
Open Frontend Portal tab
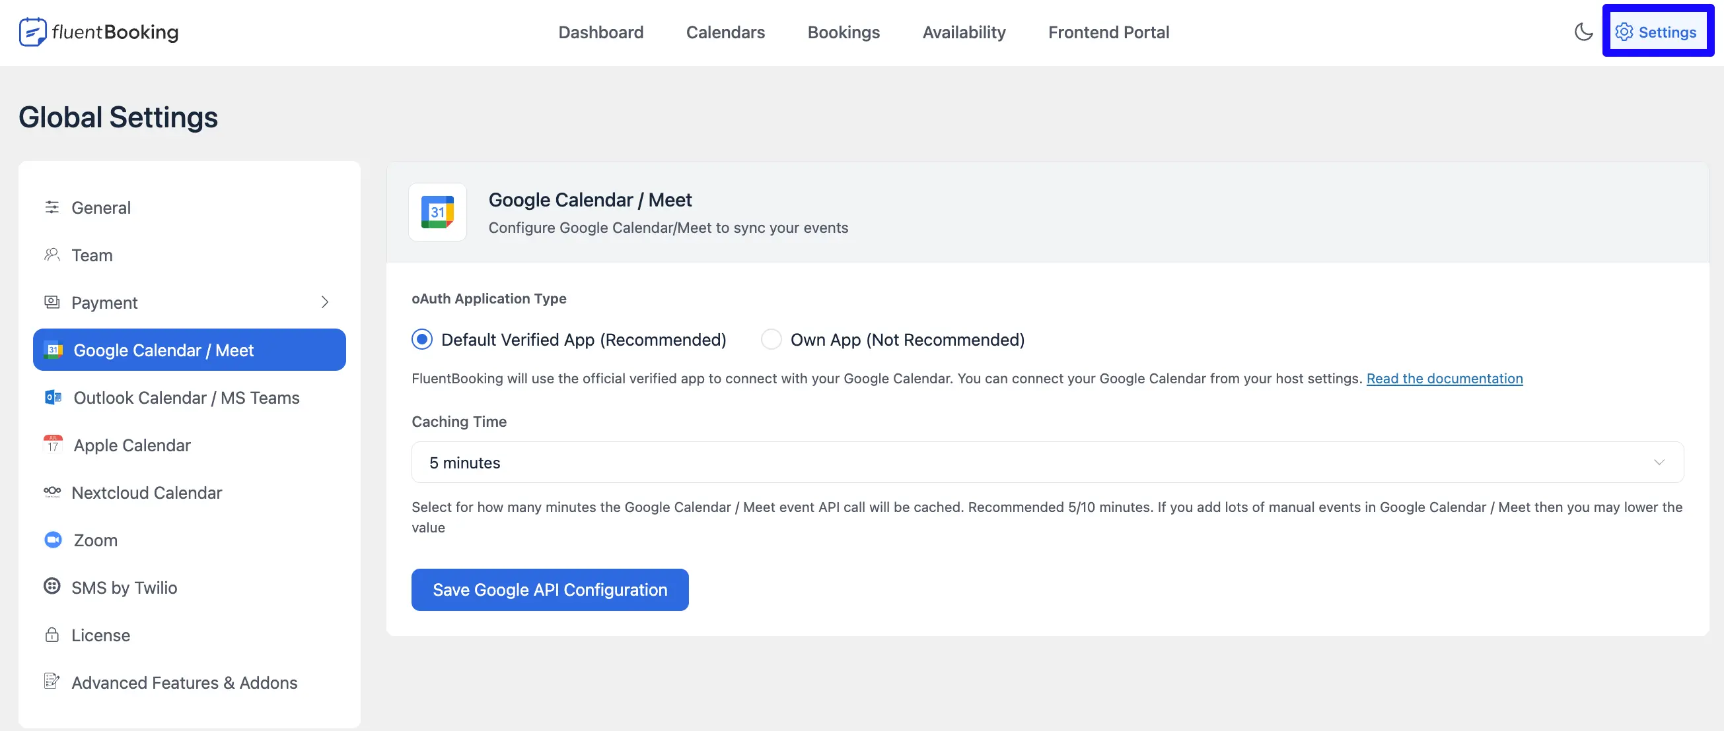[1108, 32]
